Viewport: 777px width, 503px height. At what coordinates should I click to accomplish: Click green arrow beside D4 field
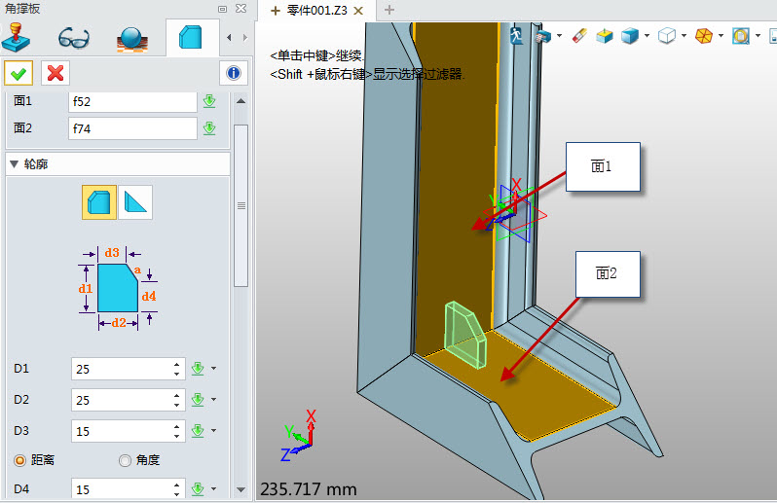(198, 489)
